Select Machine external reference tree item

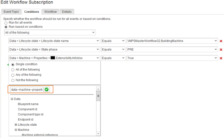40,135
